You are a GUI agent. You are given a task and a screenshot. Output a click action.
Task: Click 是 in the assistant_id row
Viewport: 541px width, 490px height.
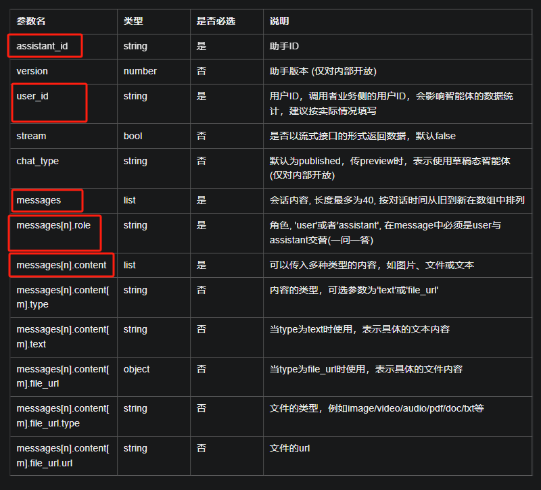tap(202, 46)
